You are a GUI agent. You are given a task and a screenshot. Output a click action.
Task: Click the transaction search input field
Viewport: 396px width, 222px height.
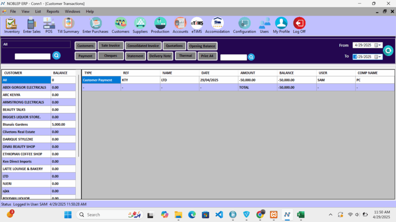coord(234,57)
